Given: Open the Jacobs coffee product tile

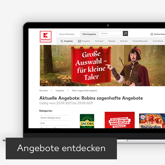Looking at the screenshot, I should click(87, 120).
